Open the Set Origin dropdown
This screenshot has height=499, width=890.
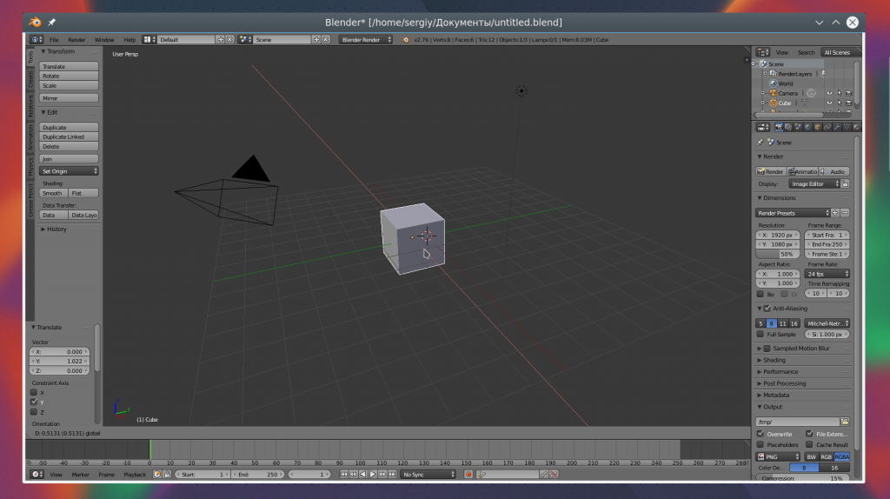[70, 171]
